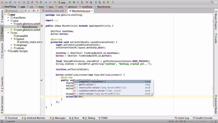218x123 pixels.
Task: Open the Event Log panel
Action: click(182, 118)
